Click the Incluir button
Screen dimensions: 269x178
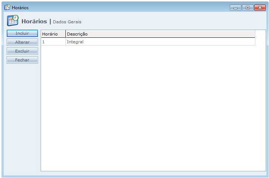click(x=22, y=33)
